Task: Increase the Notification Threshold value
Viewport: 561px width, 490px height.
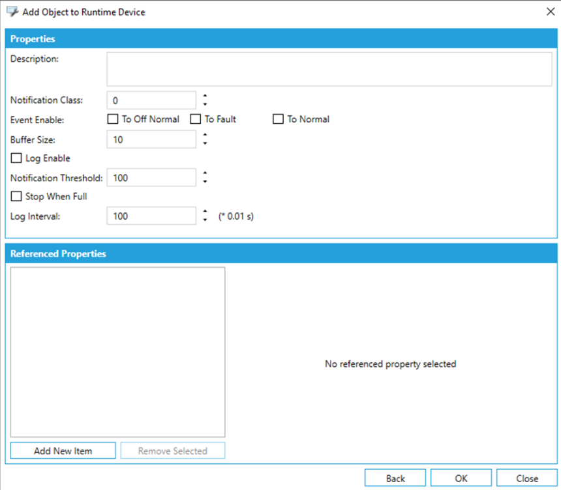Action: pyautogui.click(x=205, y=174)
